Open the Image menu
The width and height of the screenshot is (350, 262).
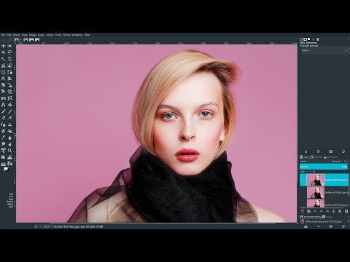pos(33,35)
